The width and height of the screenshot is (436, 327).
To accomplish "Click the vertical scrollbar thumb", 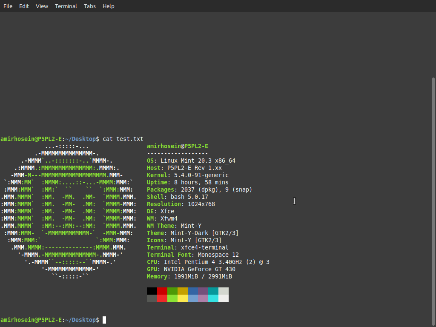I will tap(433, 201).
